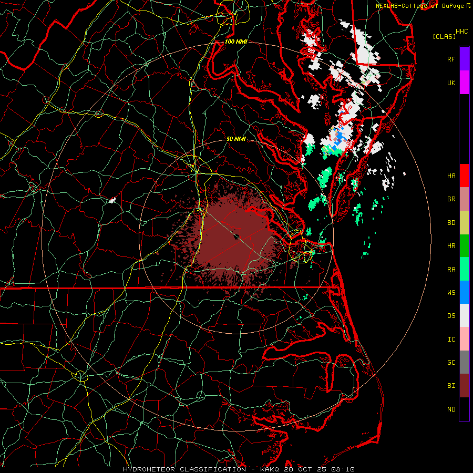Click the GC legend label
Image resolution: width=473 pixels, height=473 pixels.
pyautogui.click(x=451, y=363)
